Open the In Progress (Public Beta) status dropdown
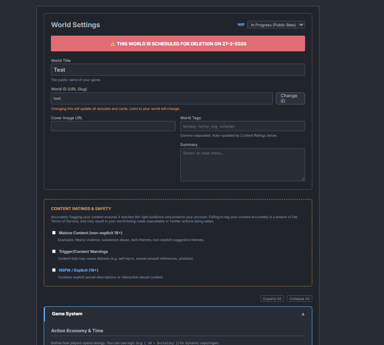 coord(276,25)
